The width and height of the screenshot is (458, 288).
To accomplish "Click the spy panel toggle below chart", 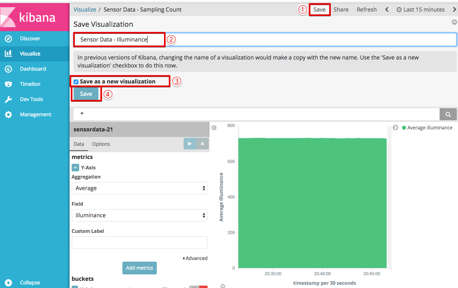I will (223, 286).
